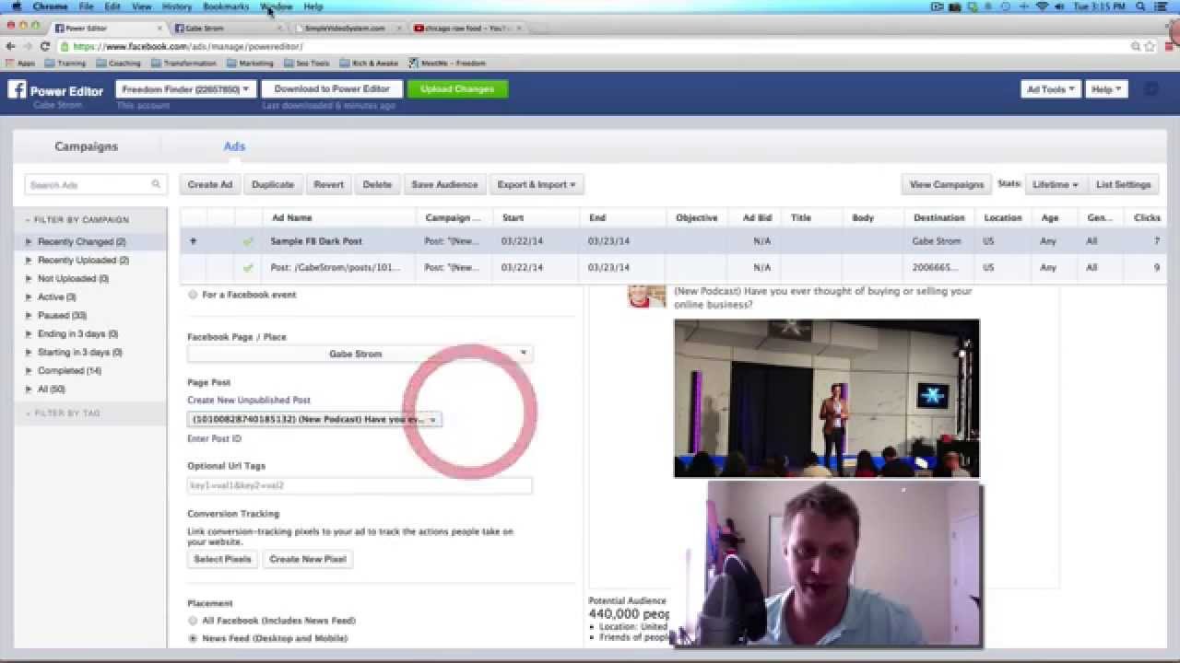Click the Delete button
The image size is (1180, 663).
[x=377, y=184]
